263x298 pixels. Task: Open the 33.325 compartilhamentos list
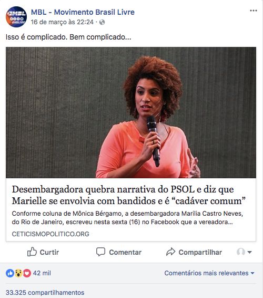coord(45,293)
